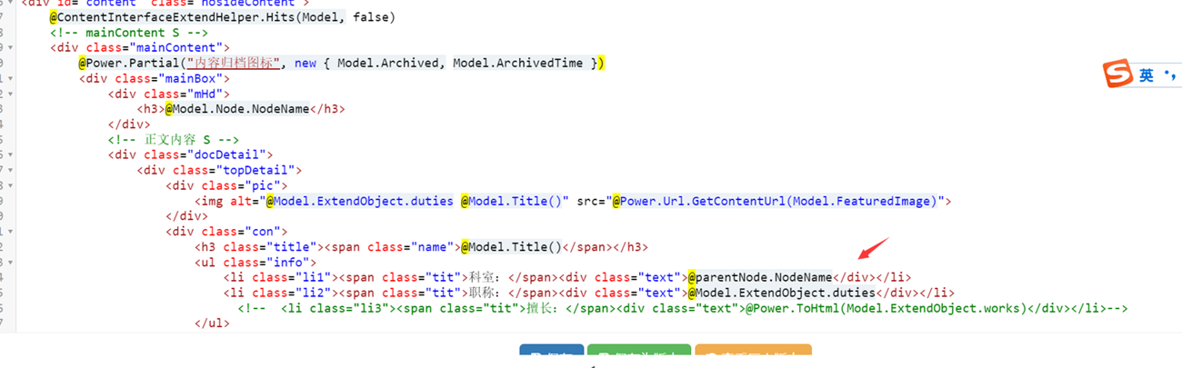Viewport: 1182px width, 368px height.
Task: Place cursor on @parentNode.NodeName expression
Action: [x=760, y=277]
